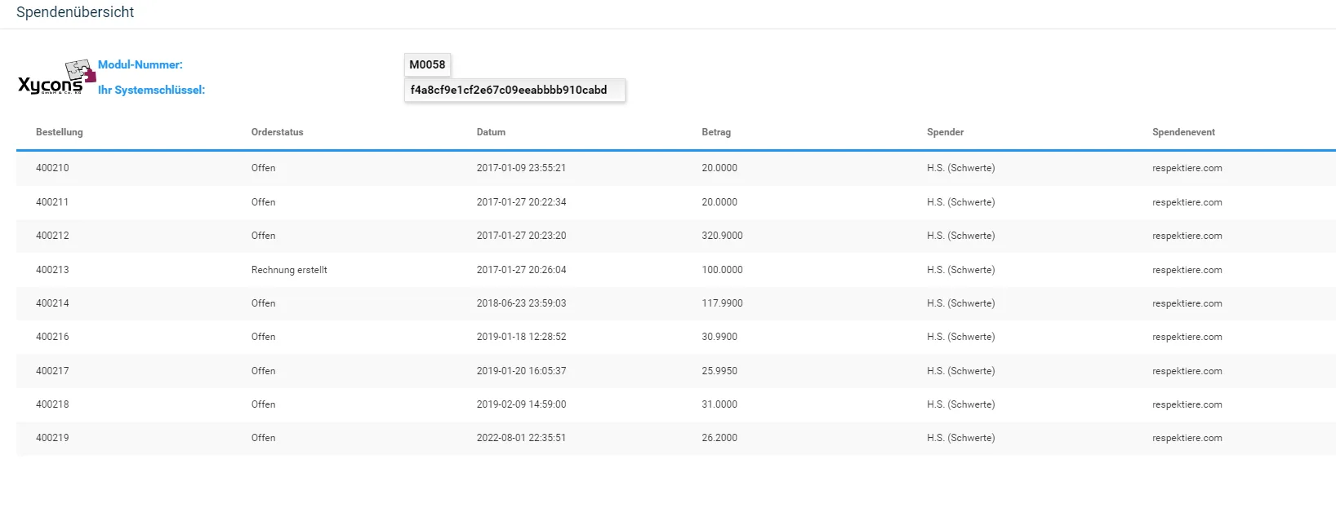The height and width of the screenshot is (508, 1336).
Task: Click date 2017-01-27 20:26:04
Action: point(521,270)
